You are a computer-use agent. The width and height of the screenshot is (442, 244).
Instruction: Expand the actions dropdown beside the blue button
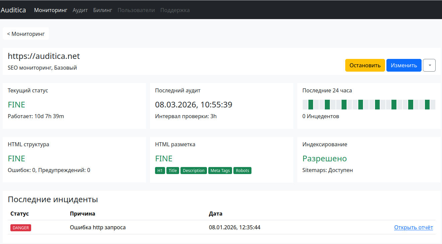pos(429,65)
